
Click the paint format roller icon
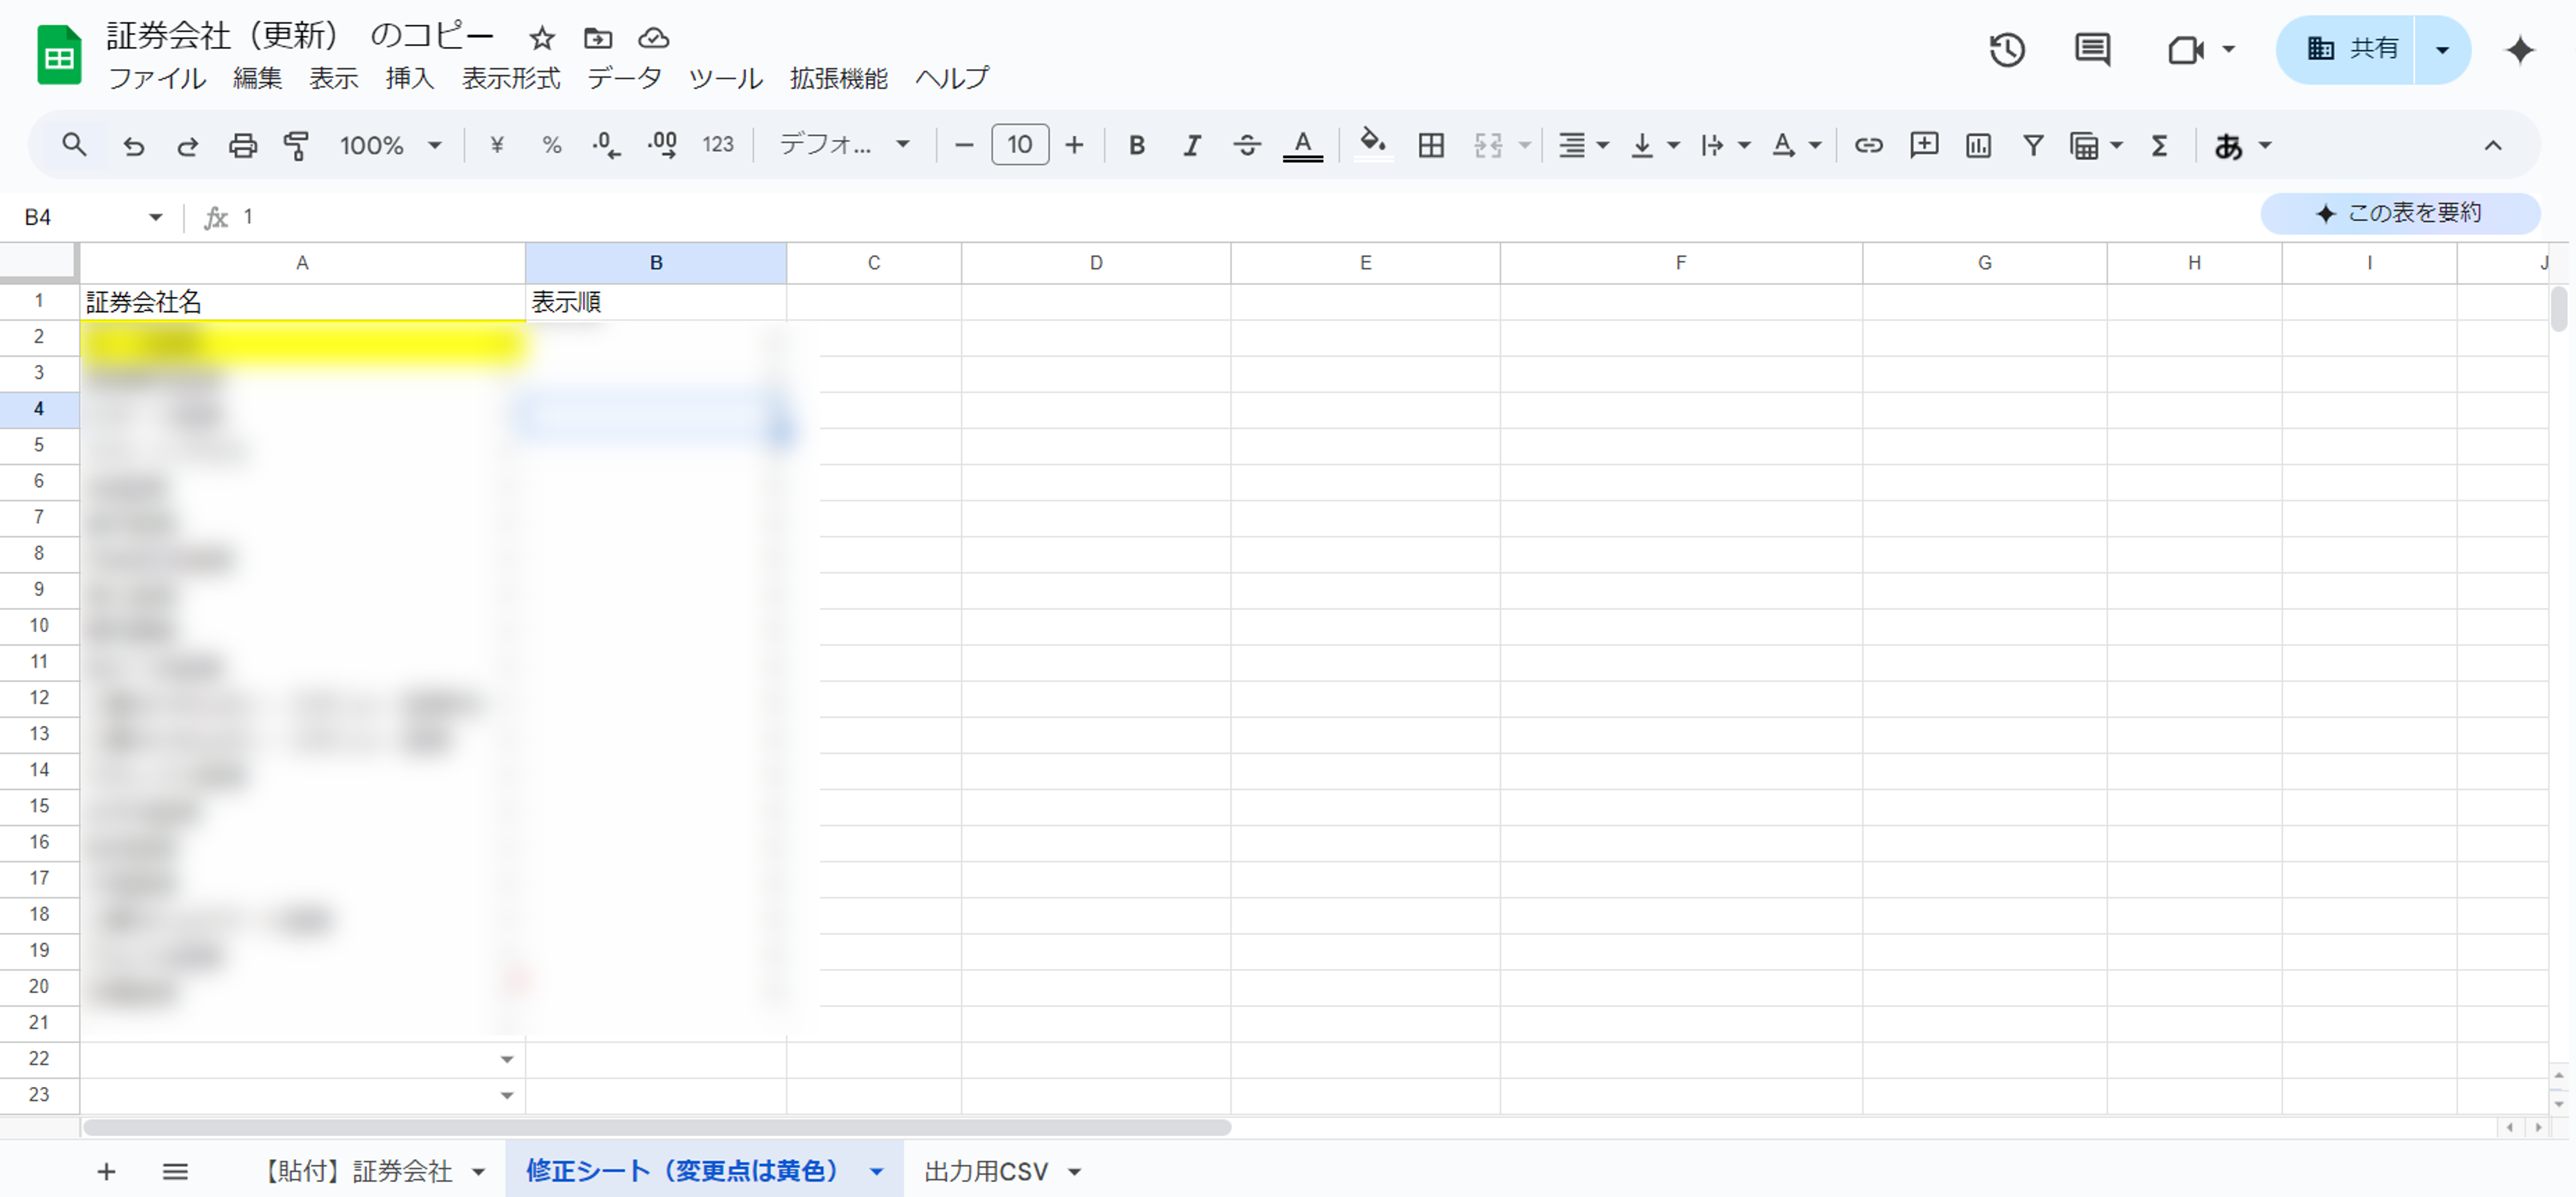(296, 146)
